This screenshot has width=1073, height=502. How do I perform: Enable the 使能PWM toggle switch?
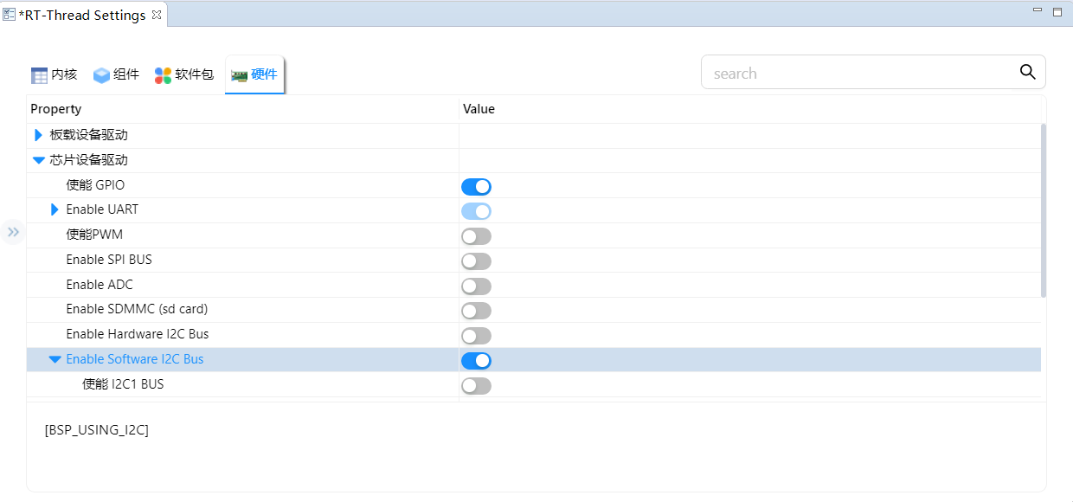pyautogui.click(x=476, y=236)
